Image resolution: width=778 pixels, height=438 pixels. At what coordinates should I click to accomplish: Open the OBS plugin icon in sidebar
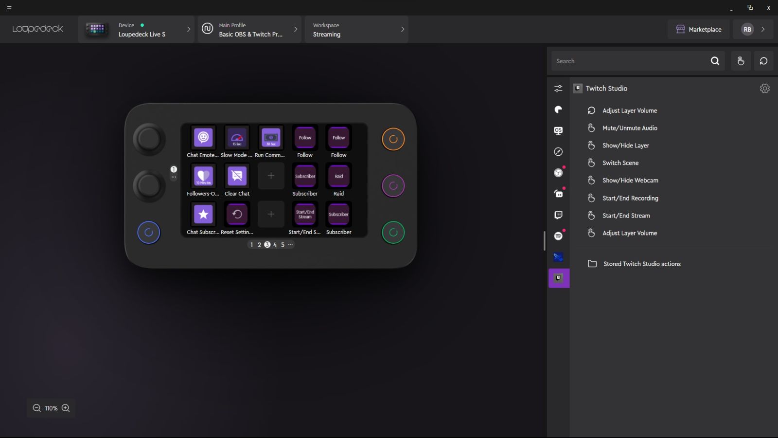pos(558,173)
